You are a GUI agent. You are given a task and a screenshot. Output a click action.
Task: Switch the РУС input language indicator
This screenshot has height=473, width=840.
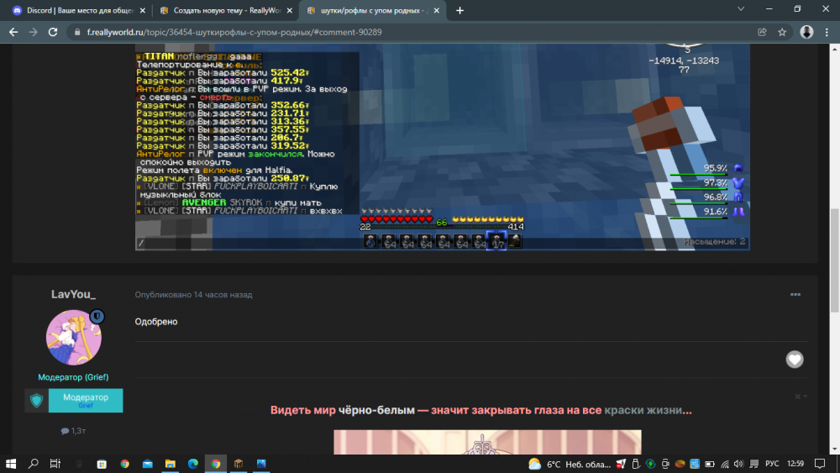tap(772, 464)
